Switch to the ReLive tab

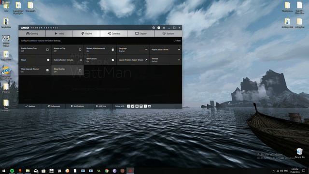pyautogui.click(x=86, y=33)
